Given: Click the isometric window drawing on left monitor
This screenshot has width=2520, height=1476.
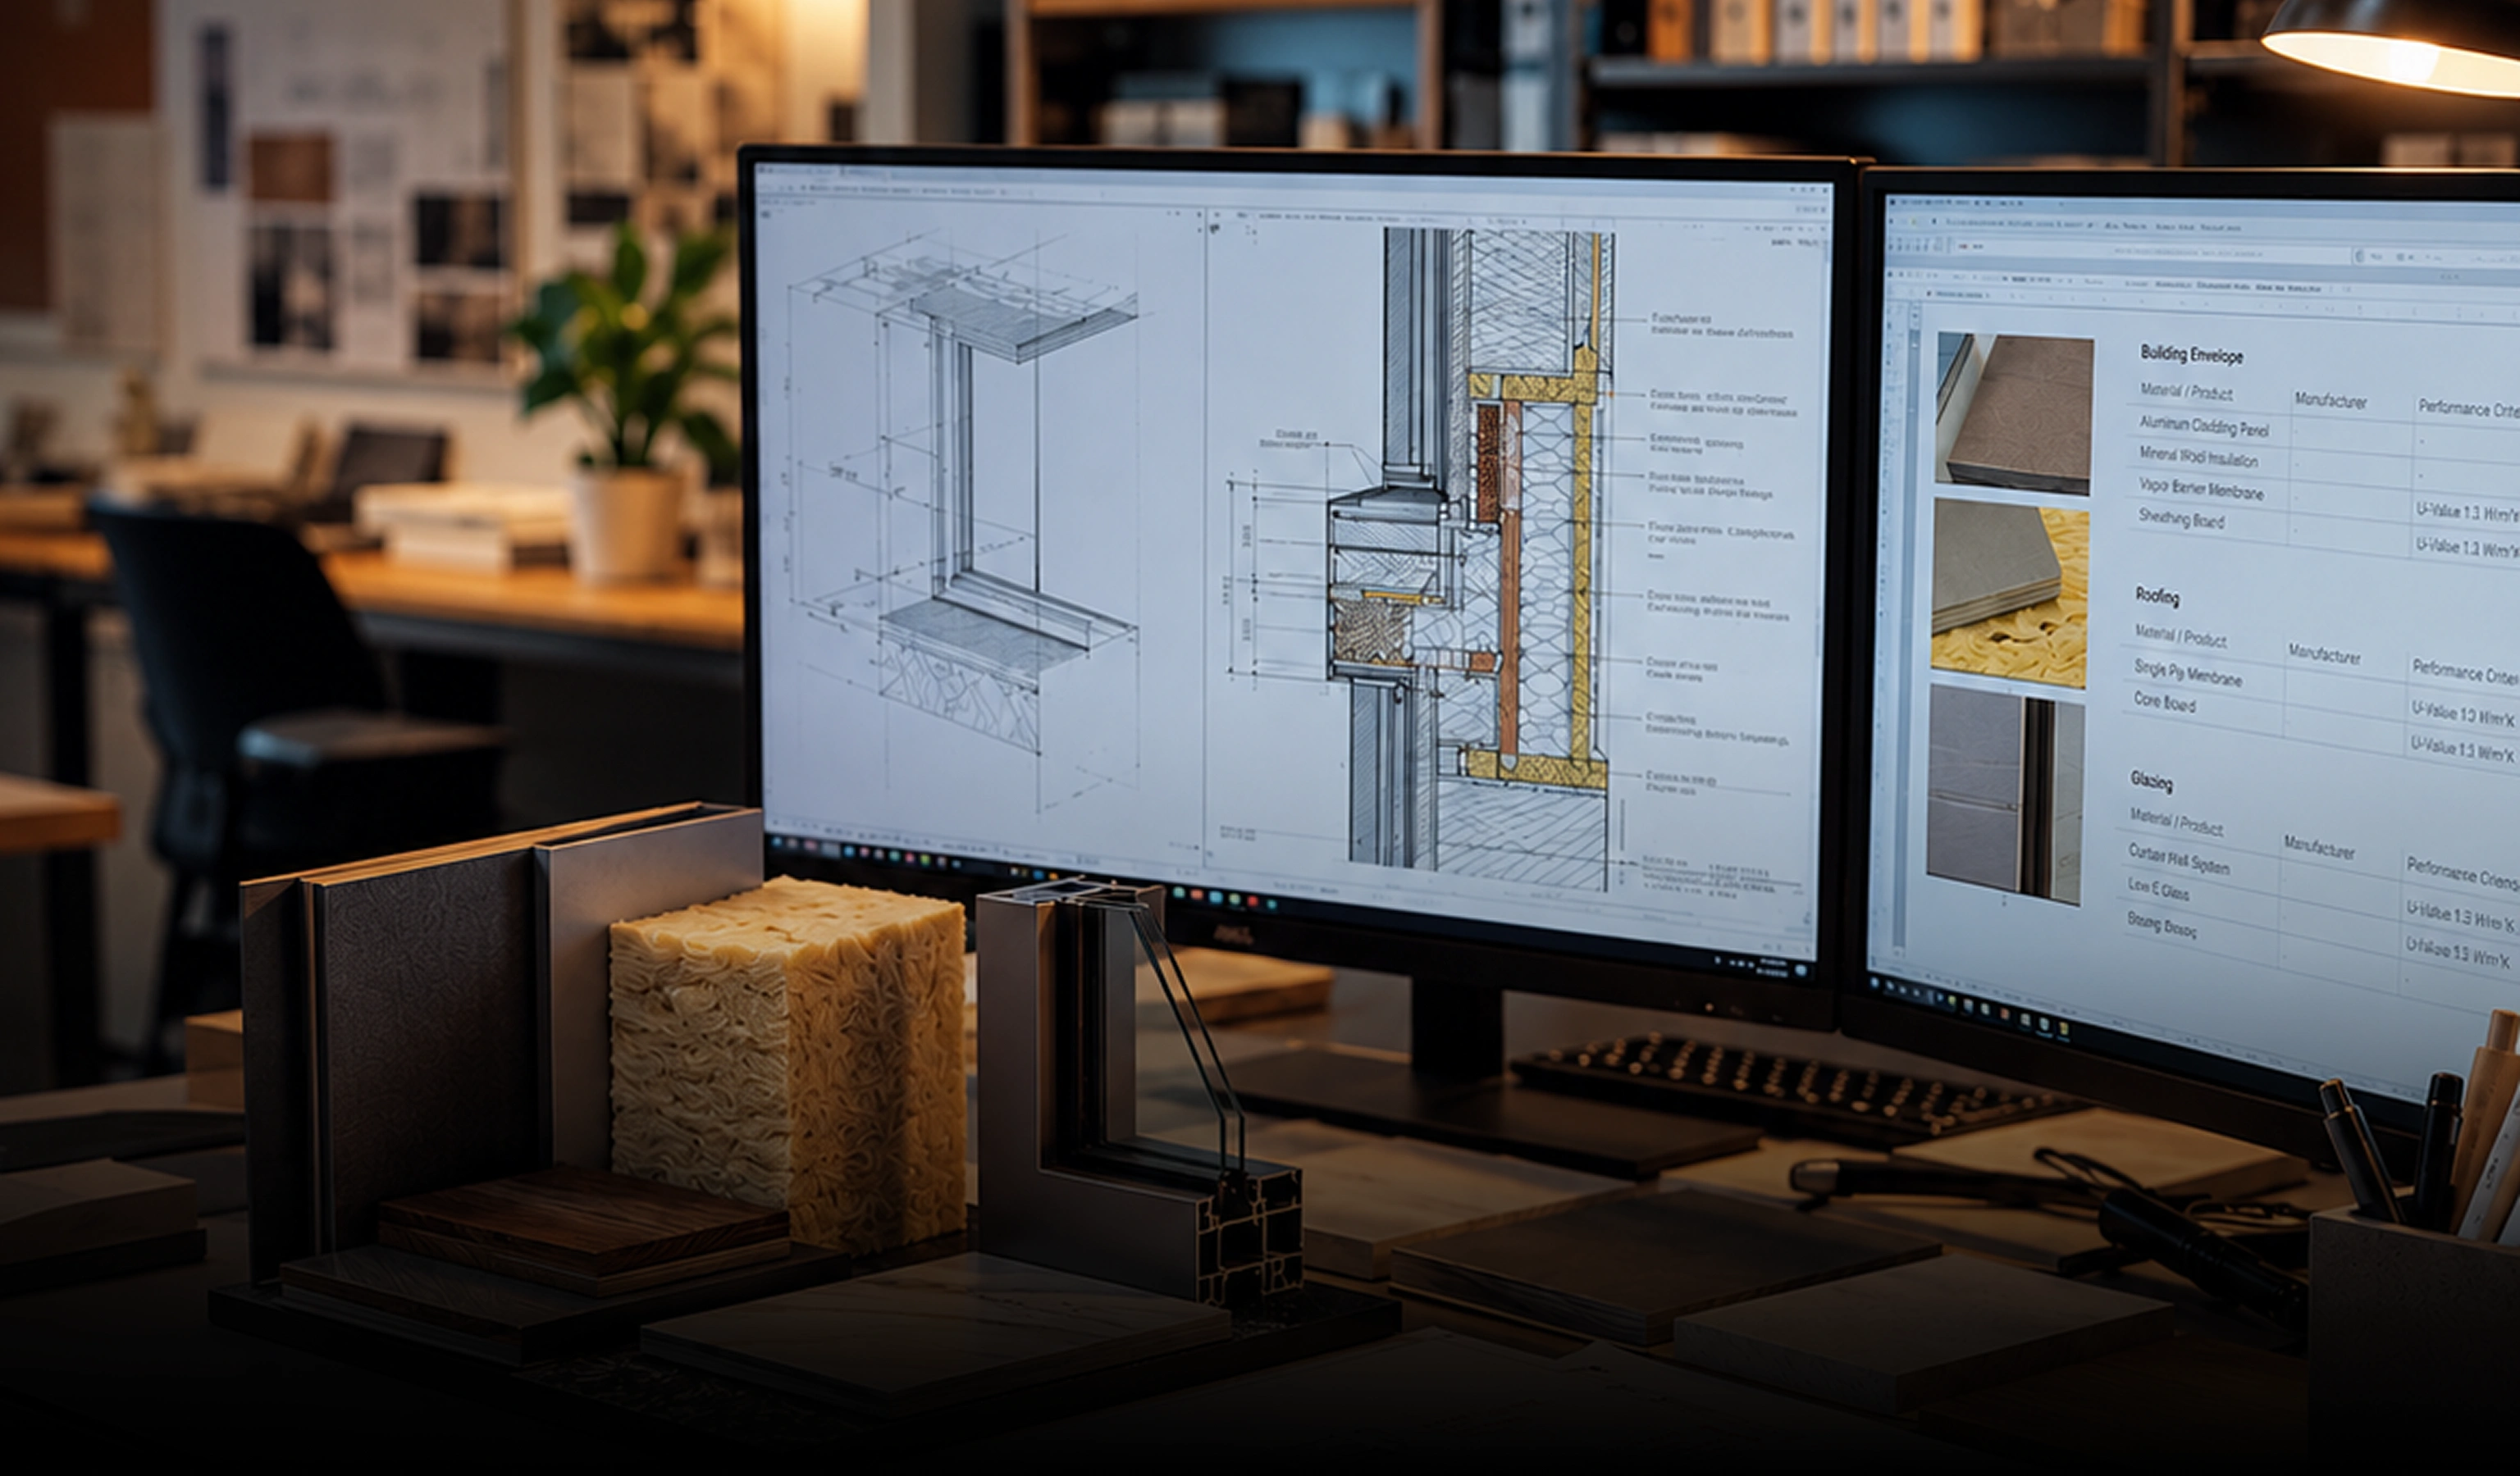Looking at the screenshot, I should pyautogui.click(x=965, y=520).
